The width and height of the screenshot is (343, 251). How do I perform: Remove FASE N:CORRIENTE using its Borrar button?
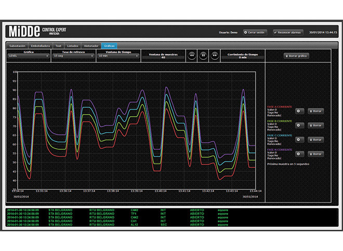315,154
